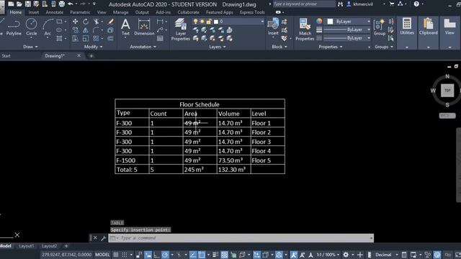Toggle 2D object snap in status bar
This screenshot has width=461, height=259.
[202, 255]
